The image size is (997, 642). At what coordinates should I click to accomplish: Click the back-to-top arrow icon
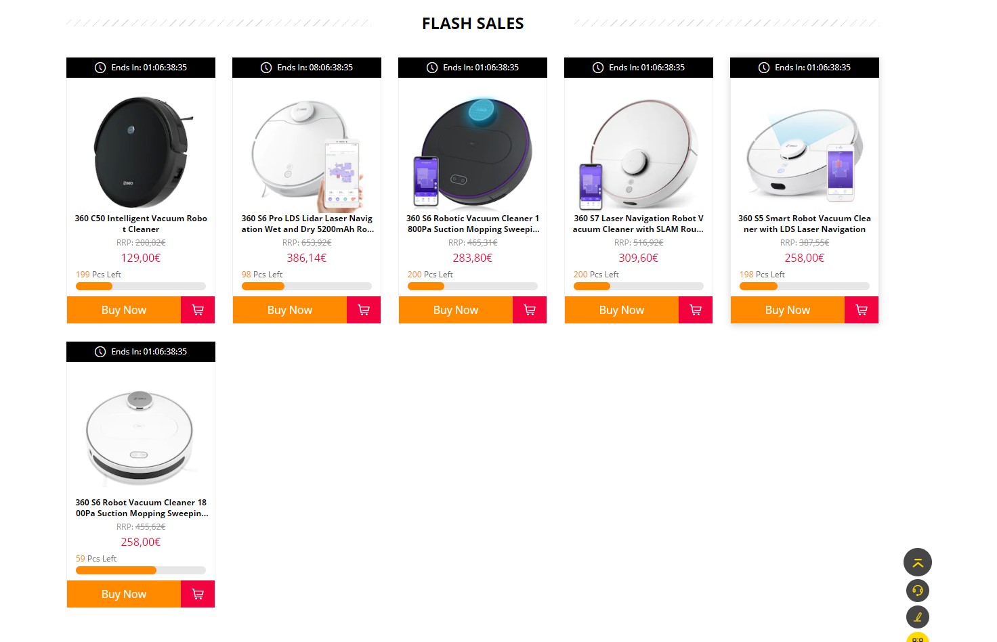coord(918,562)
